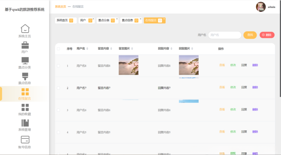Click the admin username text
The height and width of the screenshot is (155, 281).
[271, 7]
